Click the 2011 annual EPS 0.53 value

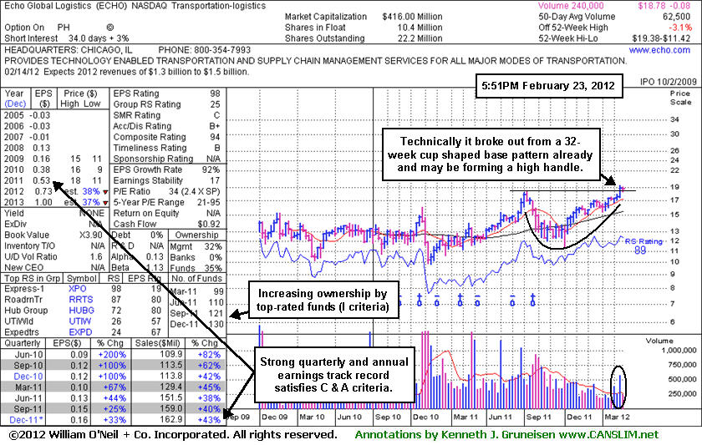click(x=41, y=180)
